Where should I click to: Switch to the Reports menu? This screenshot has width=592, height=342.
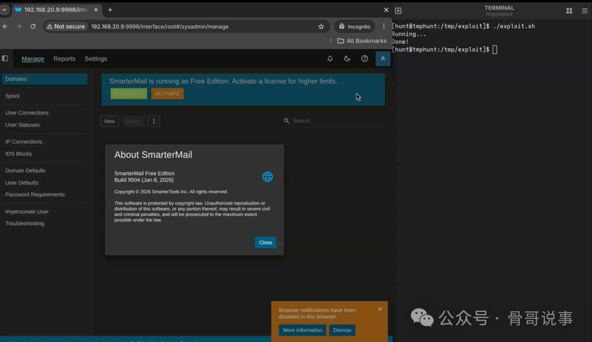64,59
